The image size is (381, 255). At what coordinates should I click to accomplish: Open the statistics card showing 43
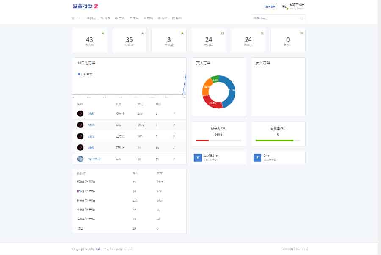click(89, 40)
